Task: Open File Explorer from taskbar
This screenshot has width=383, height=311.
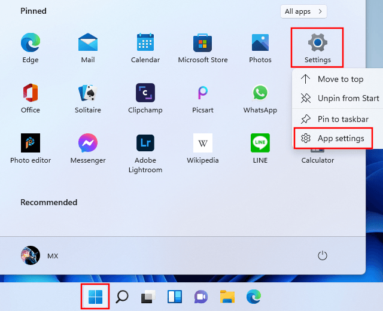Action: pos(227,297)
